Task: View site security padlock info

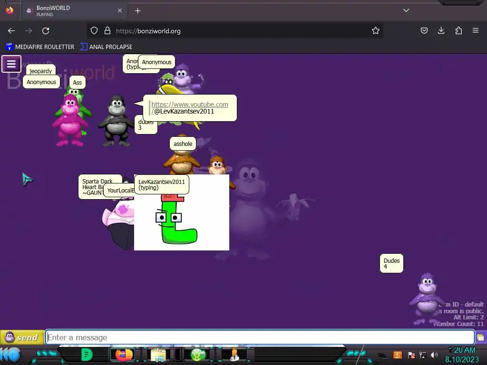Action: tap(107, 31)
